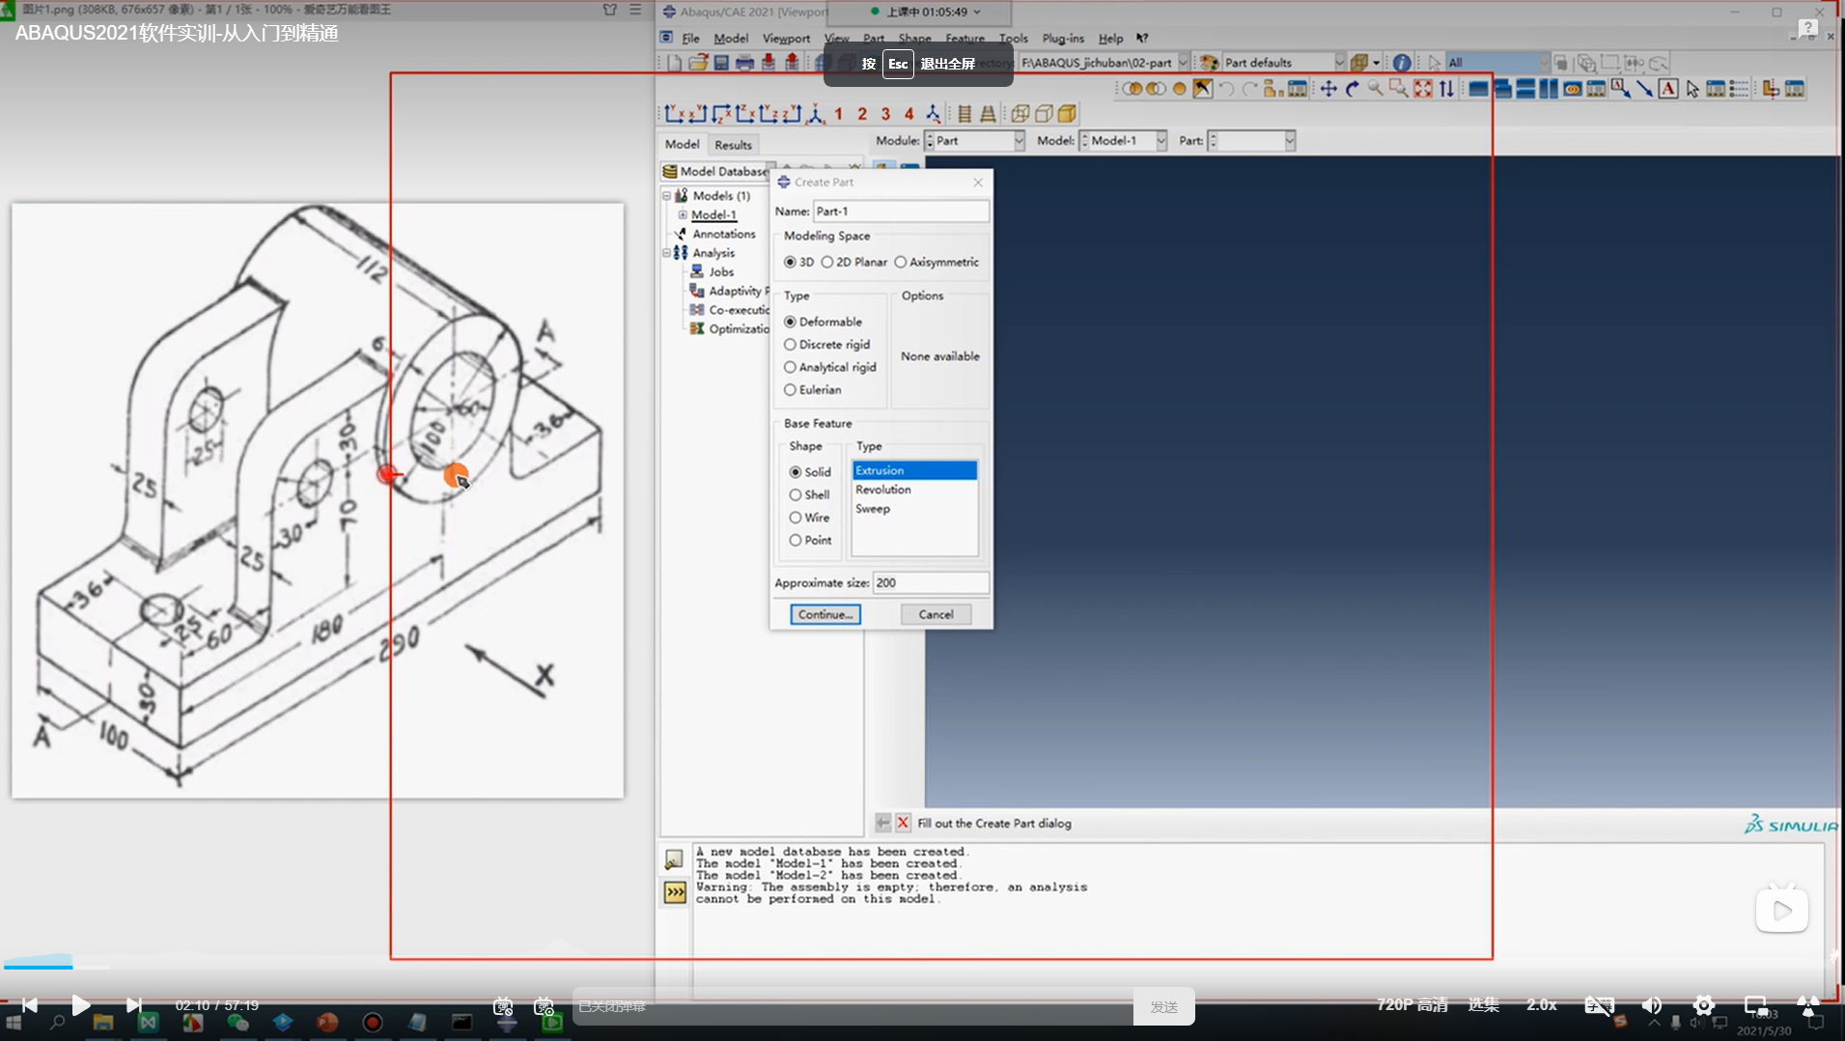Click the Auto-Fit View icon
Image resolution: width=1845 pixels, height=1041 pixels.
pyautogui.click(x=1424, y=88)
